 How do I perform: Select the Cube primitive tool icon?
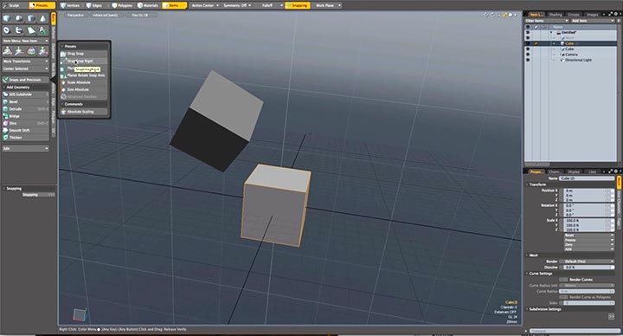pos(7,19)
